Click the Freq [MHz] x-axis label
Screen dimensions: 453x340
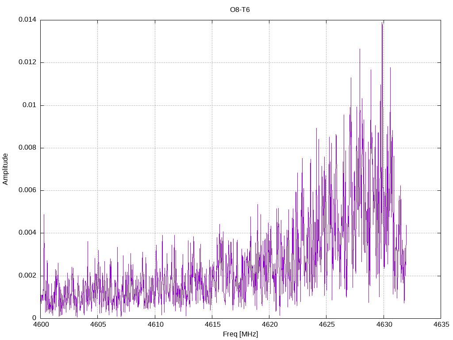coord(240,334)
